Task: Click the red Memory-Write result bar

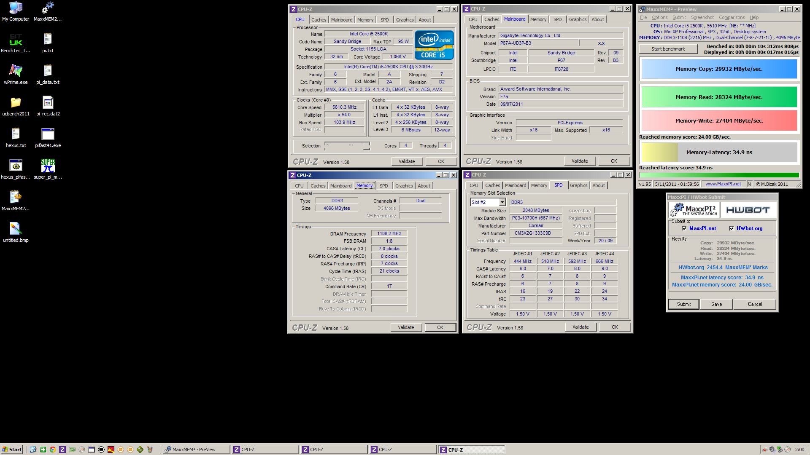Action: tap(719, 120)
